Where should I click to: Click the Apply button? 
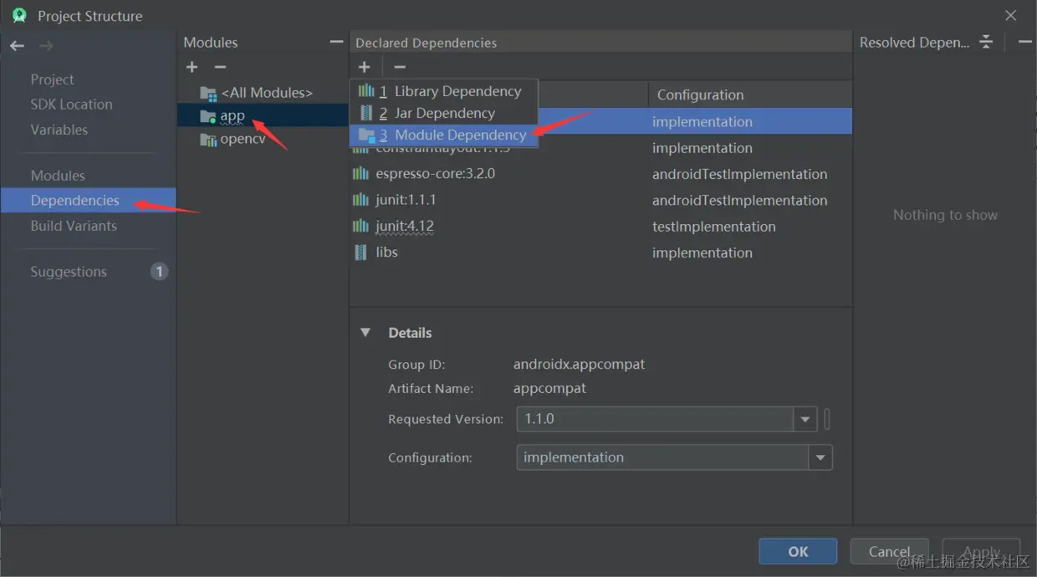[x=981, y=551]
